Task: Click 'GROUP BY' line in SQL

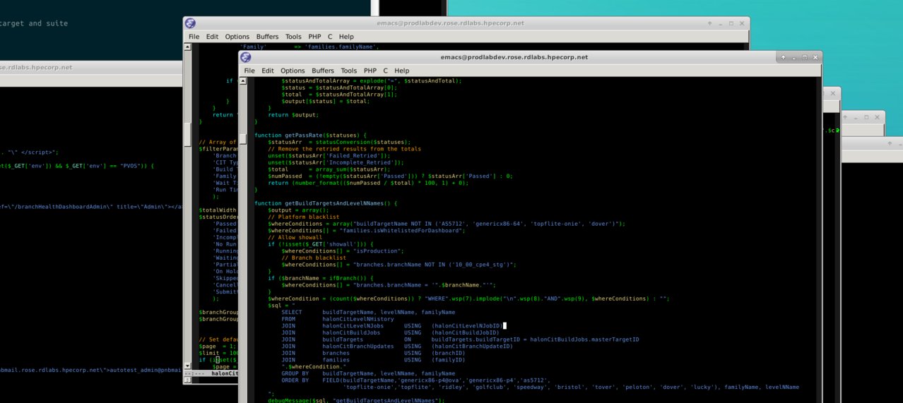Action: [x=368, y=373]
